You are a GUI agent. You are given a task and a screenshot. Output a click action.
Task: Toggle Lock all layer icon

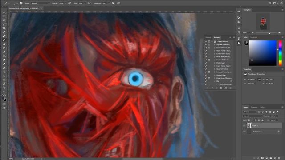262,120
